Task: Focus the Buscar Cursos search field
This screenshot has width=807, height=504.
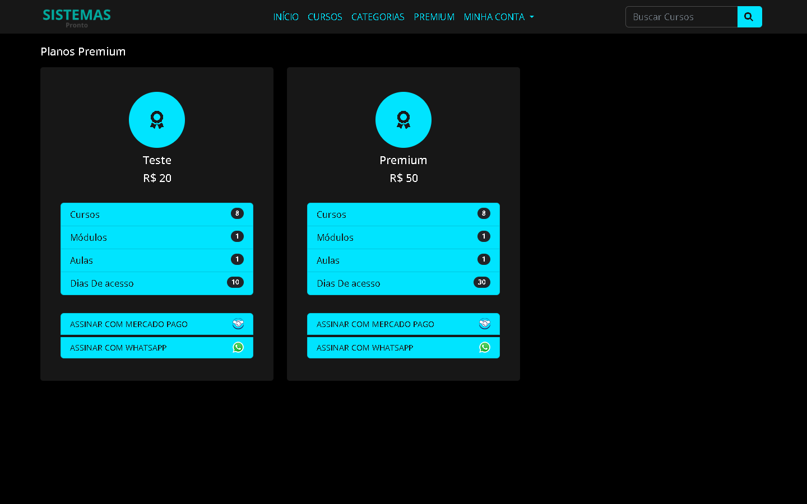Action: click(x=681, y=17)
